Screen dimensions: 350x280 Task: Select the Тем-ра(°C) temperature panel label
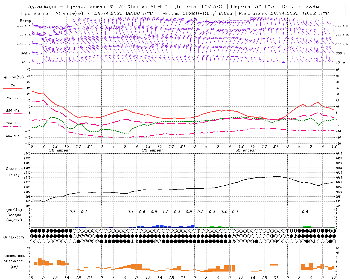(13, 77)
